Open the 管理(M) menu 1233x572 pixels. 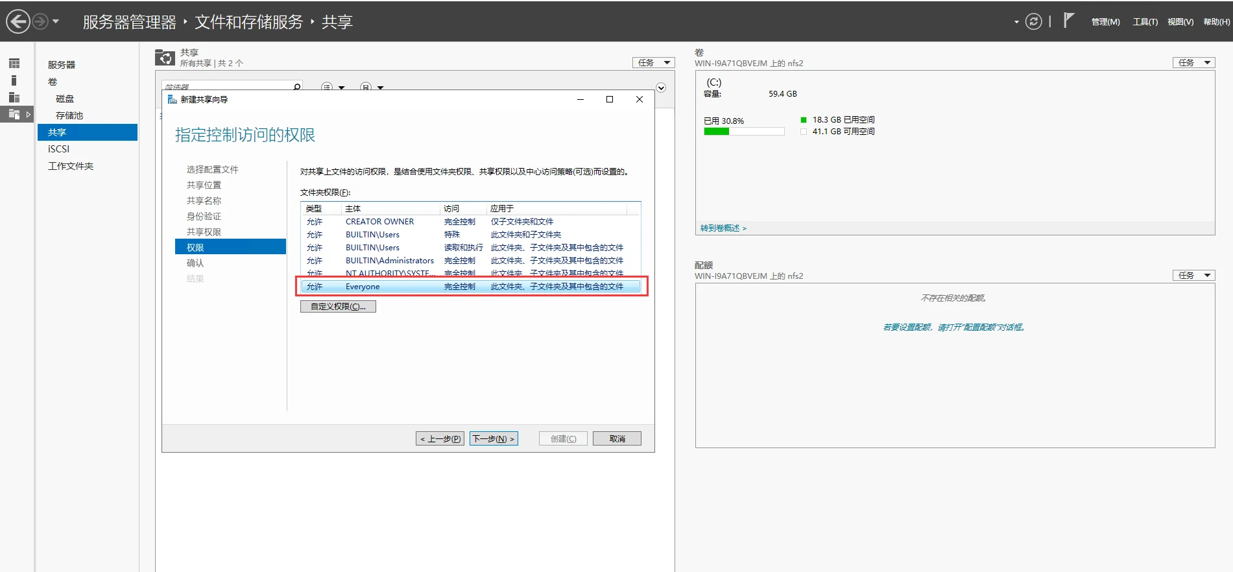point(1105,21)
